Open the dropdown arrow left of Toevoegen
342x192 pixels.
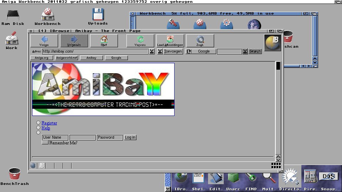point(160,51)
